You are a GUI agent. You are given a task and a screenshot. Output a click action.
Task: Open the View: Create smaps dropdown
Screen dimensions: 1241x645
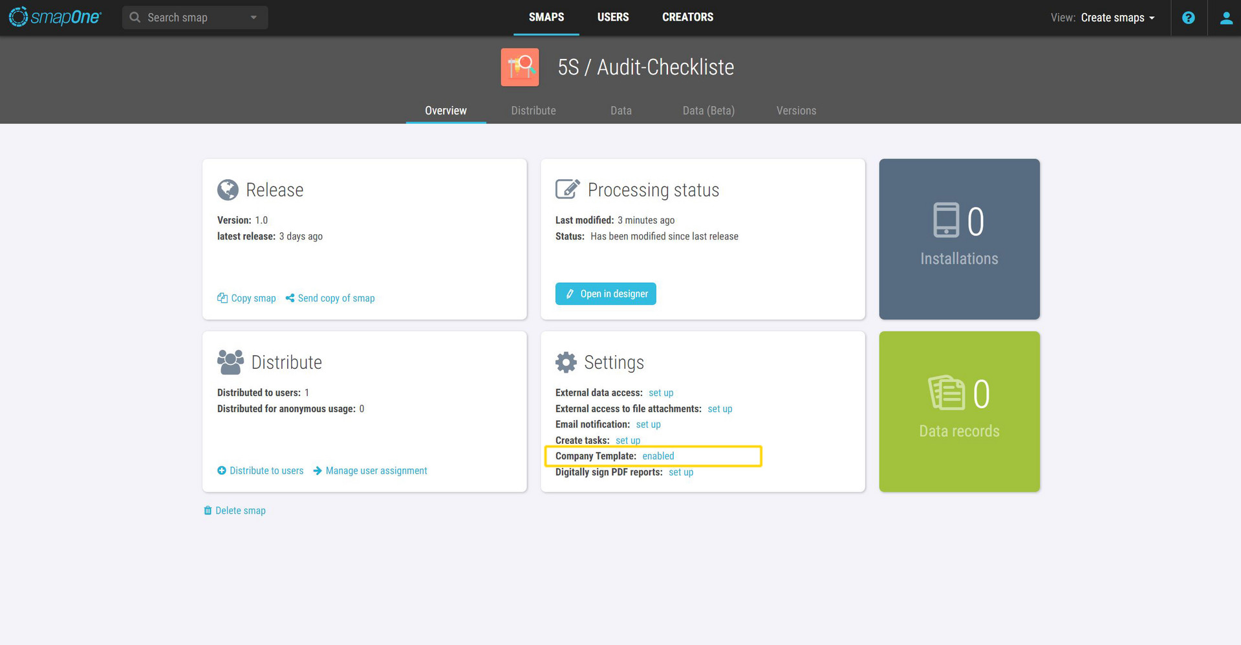pyautogui.click(x=1103, y=17)
